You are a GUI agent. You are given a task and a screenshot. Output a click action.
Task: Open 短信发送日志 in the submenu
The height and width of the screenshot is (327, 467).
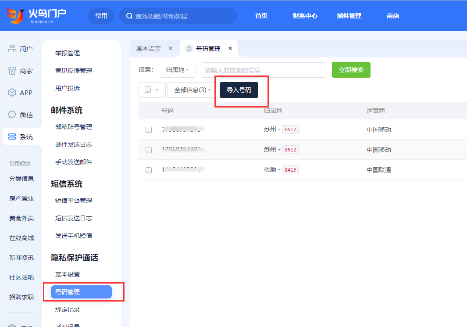point(74,218)
